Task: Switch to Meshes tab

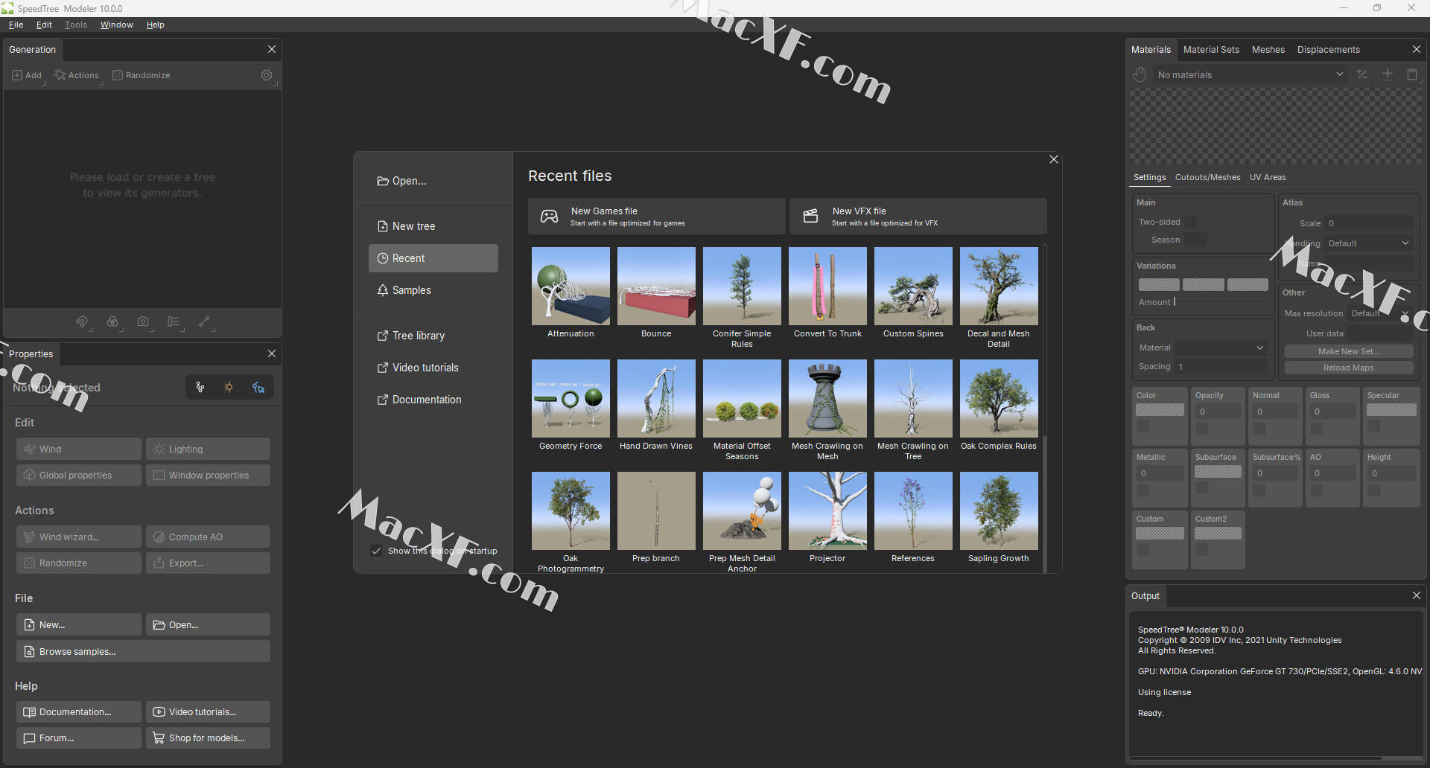Action: pyautogui.click(x=1268, y=49)
